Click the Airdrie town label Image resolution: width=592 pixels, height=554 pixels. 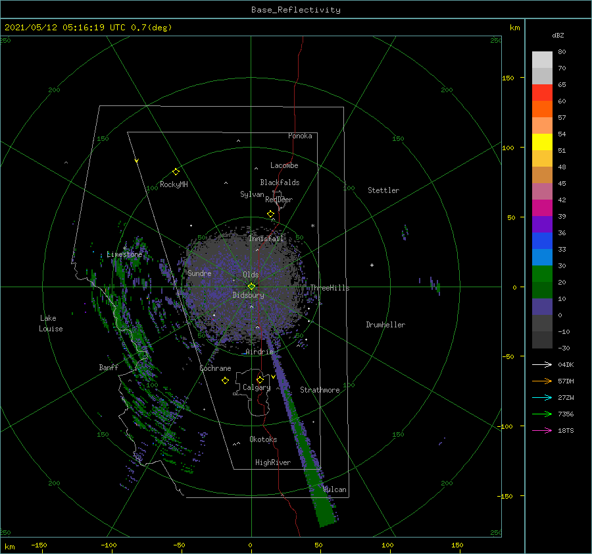(x=259, y=352)
